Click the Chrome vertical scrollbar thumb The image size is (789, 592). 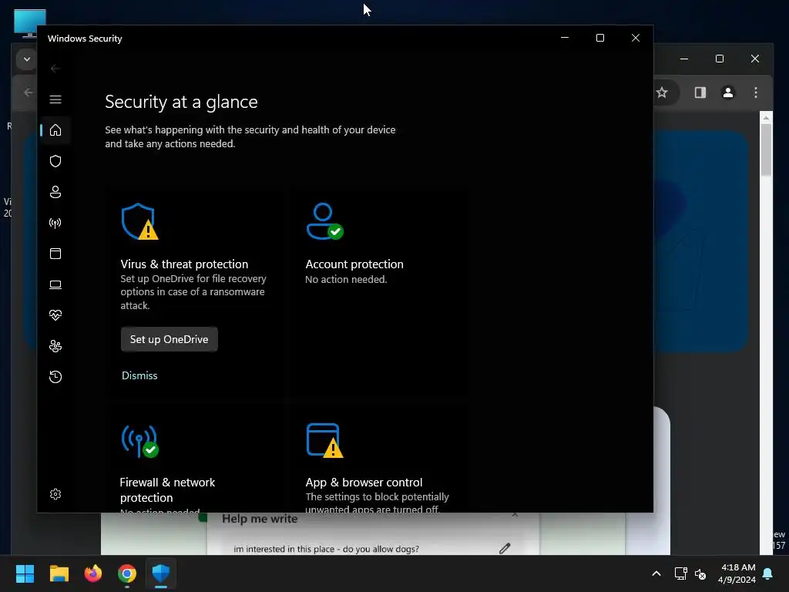[x=766, y=150]
